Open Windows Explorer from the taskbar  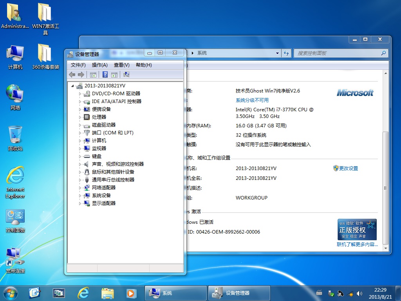click(x=108, y=293)
